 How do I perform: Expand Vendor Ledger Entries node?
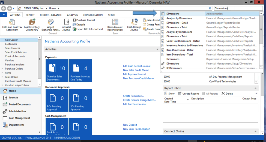pyautogui.click(x=2, y=85)
